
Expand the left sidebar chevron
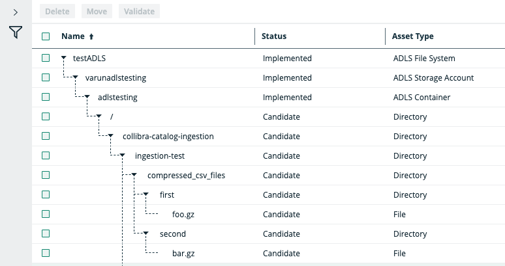coord(16,12)
